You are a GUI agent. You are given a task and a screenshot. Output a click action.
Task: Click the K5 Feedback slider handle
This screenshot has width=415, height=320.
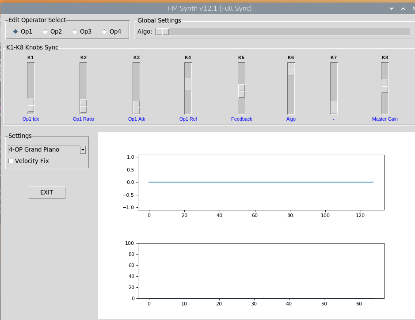(x=241, y=91)
